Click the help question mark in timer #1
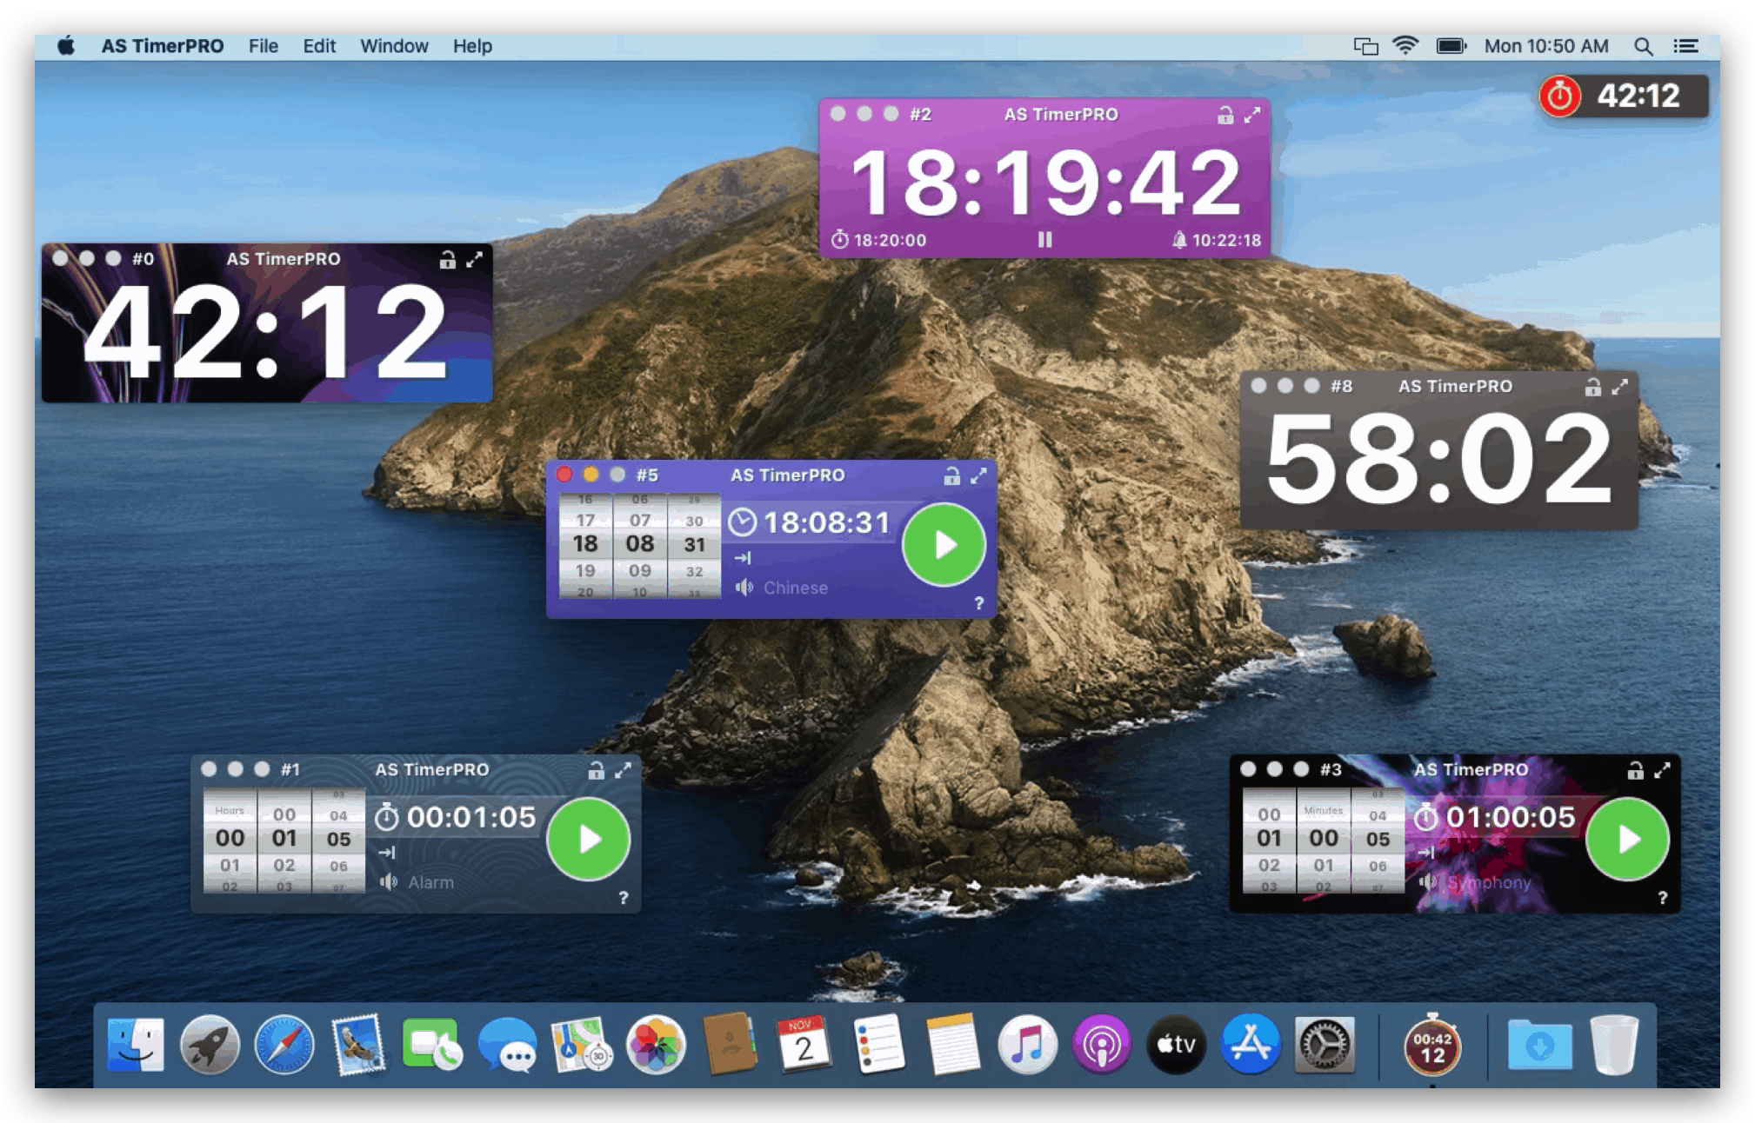 point(624,898)
